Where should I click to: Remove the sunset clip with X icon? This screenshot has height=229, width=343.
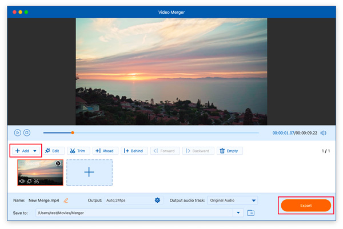point(58,163)
